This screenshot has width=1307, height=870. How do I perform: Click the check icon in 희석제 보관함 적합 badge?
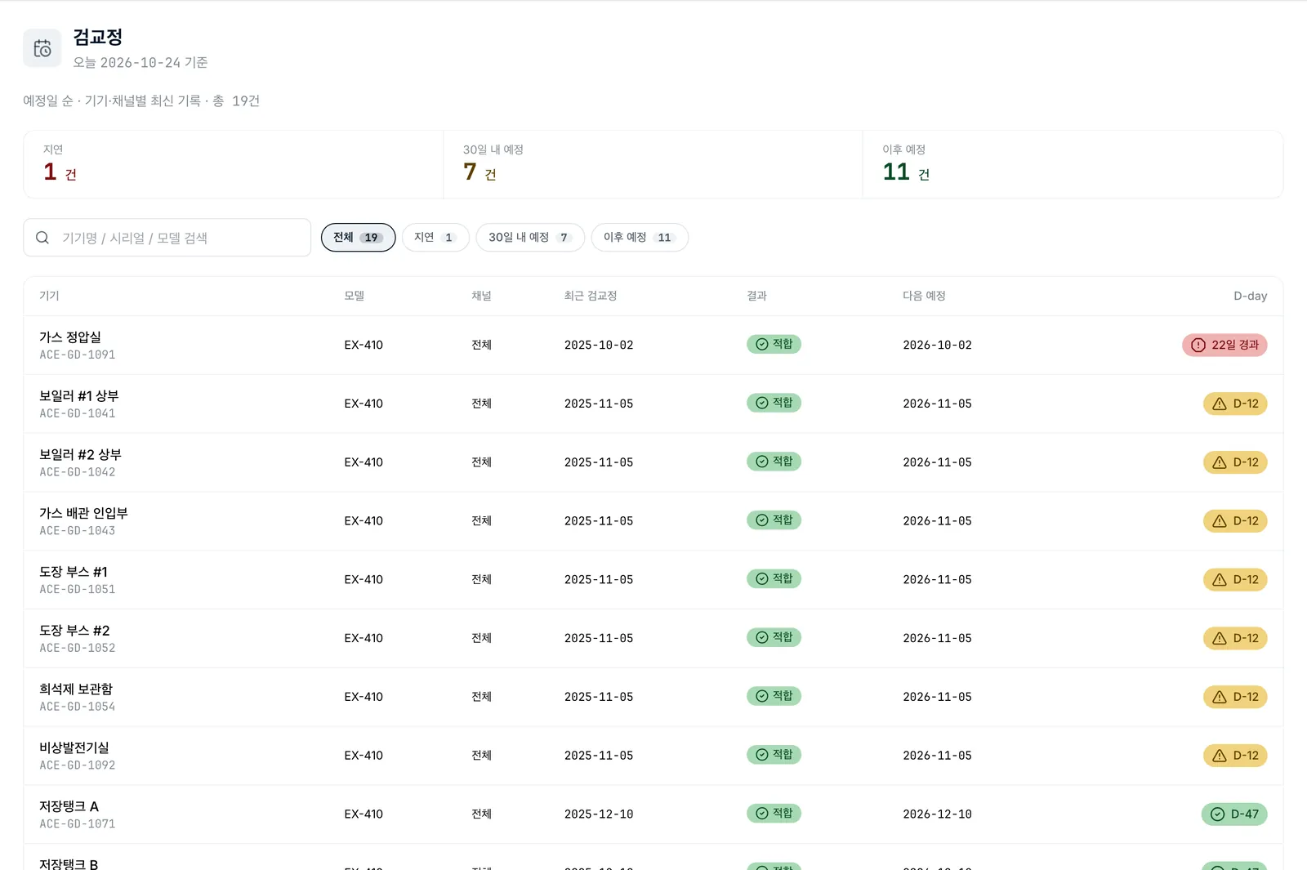coord(762,696)
